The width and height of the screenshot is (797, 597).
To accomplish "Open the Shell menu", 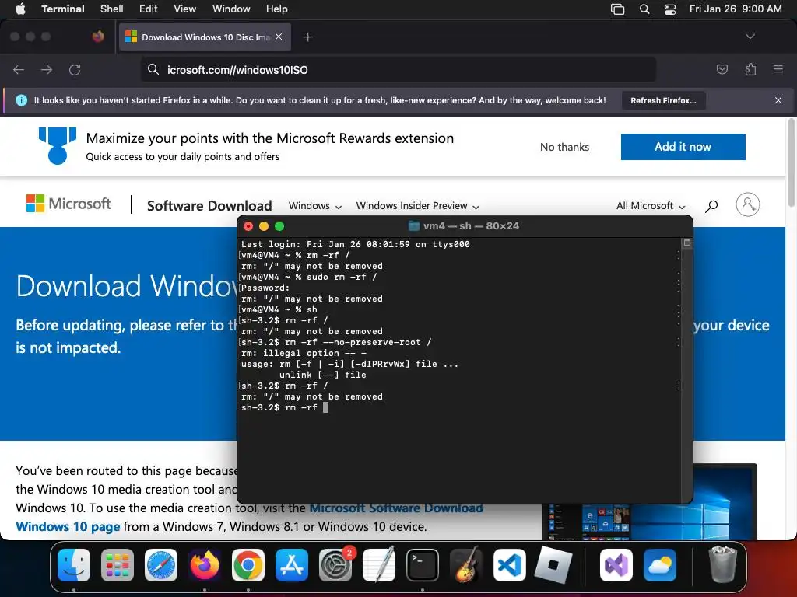I will pos(112,9).
